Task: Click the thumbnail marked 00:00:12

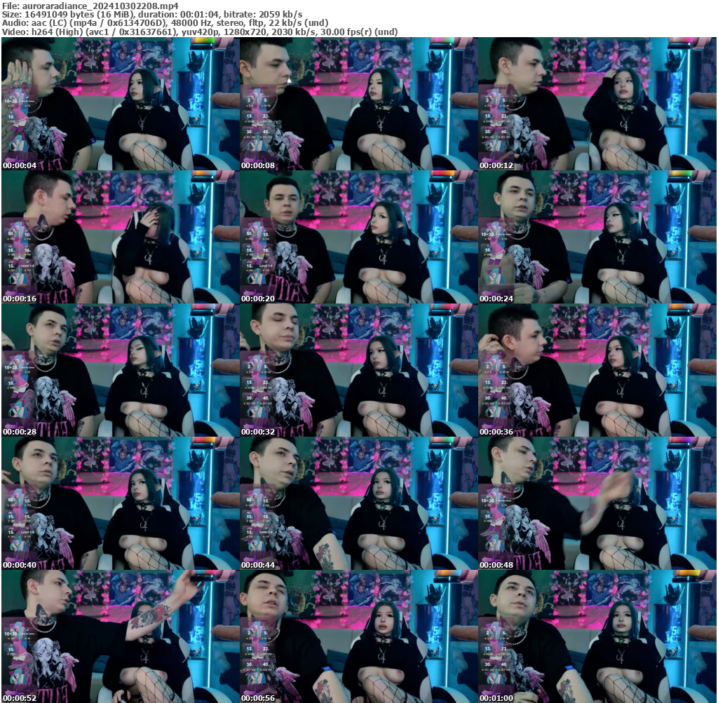Action: 597,104
